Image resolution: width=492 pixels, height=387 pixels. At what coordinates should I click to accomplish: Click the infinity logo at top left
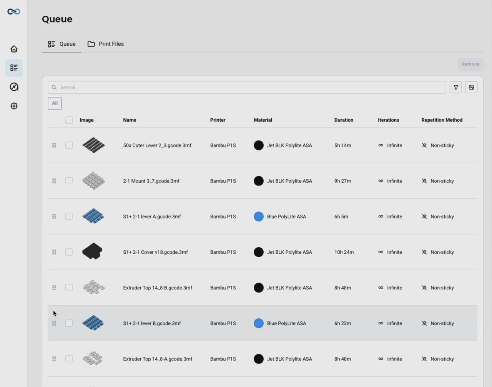14,12
